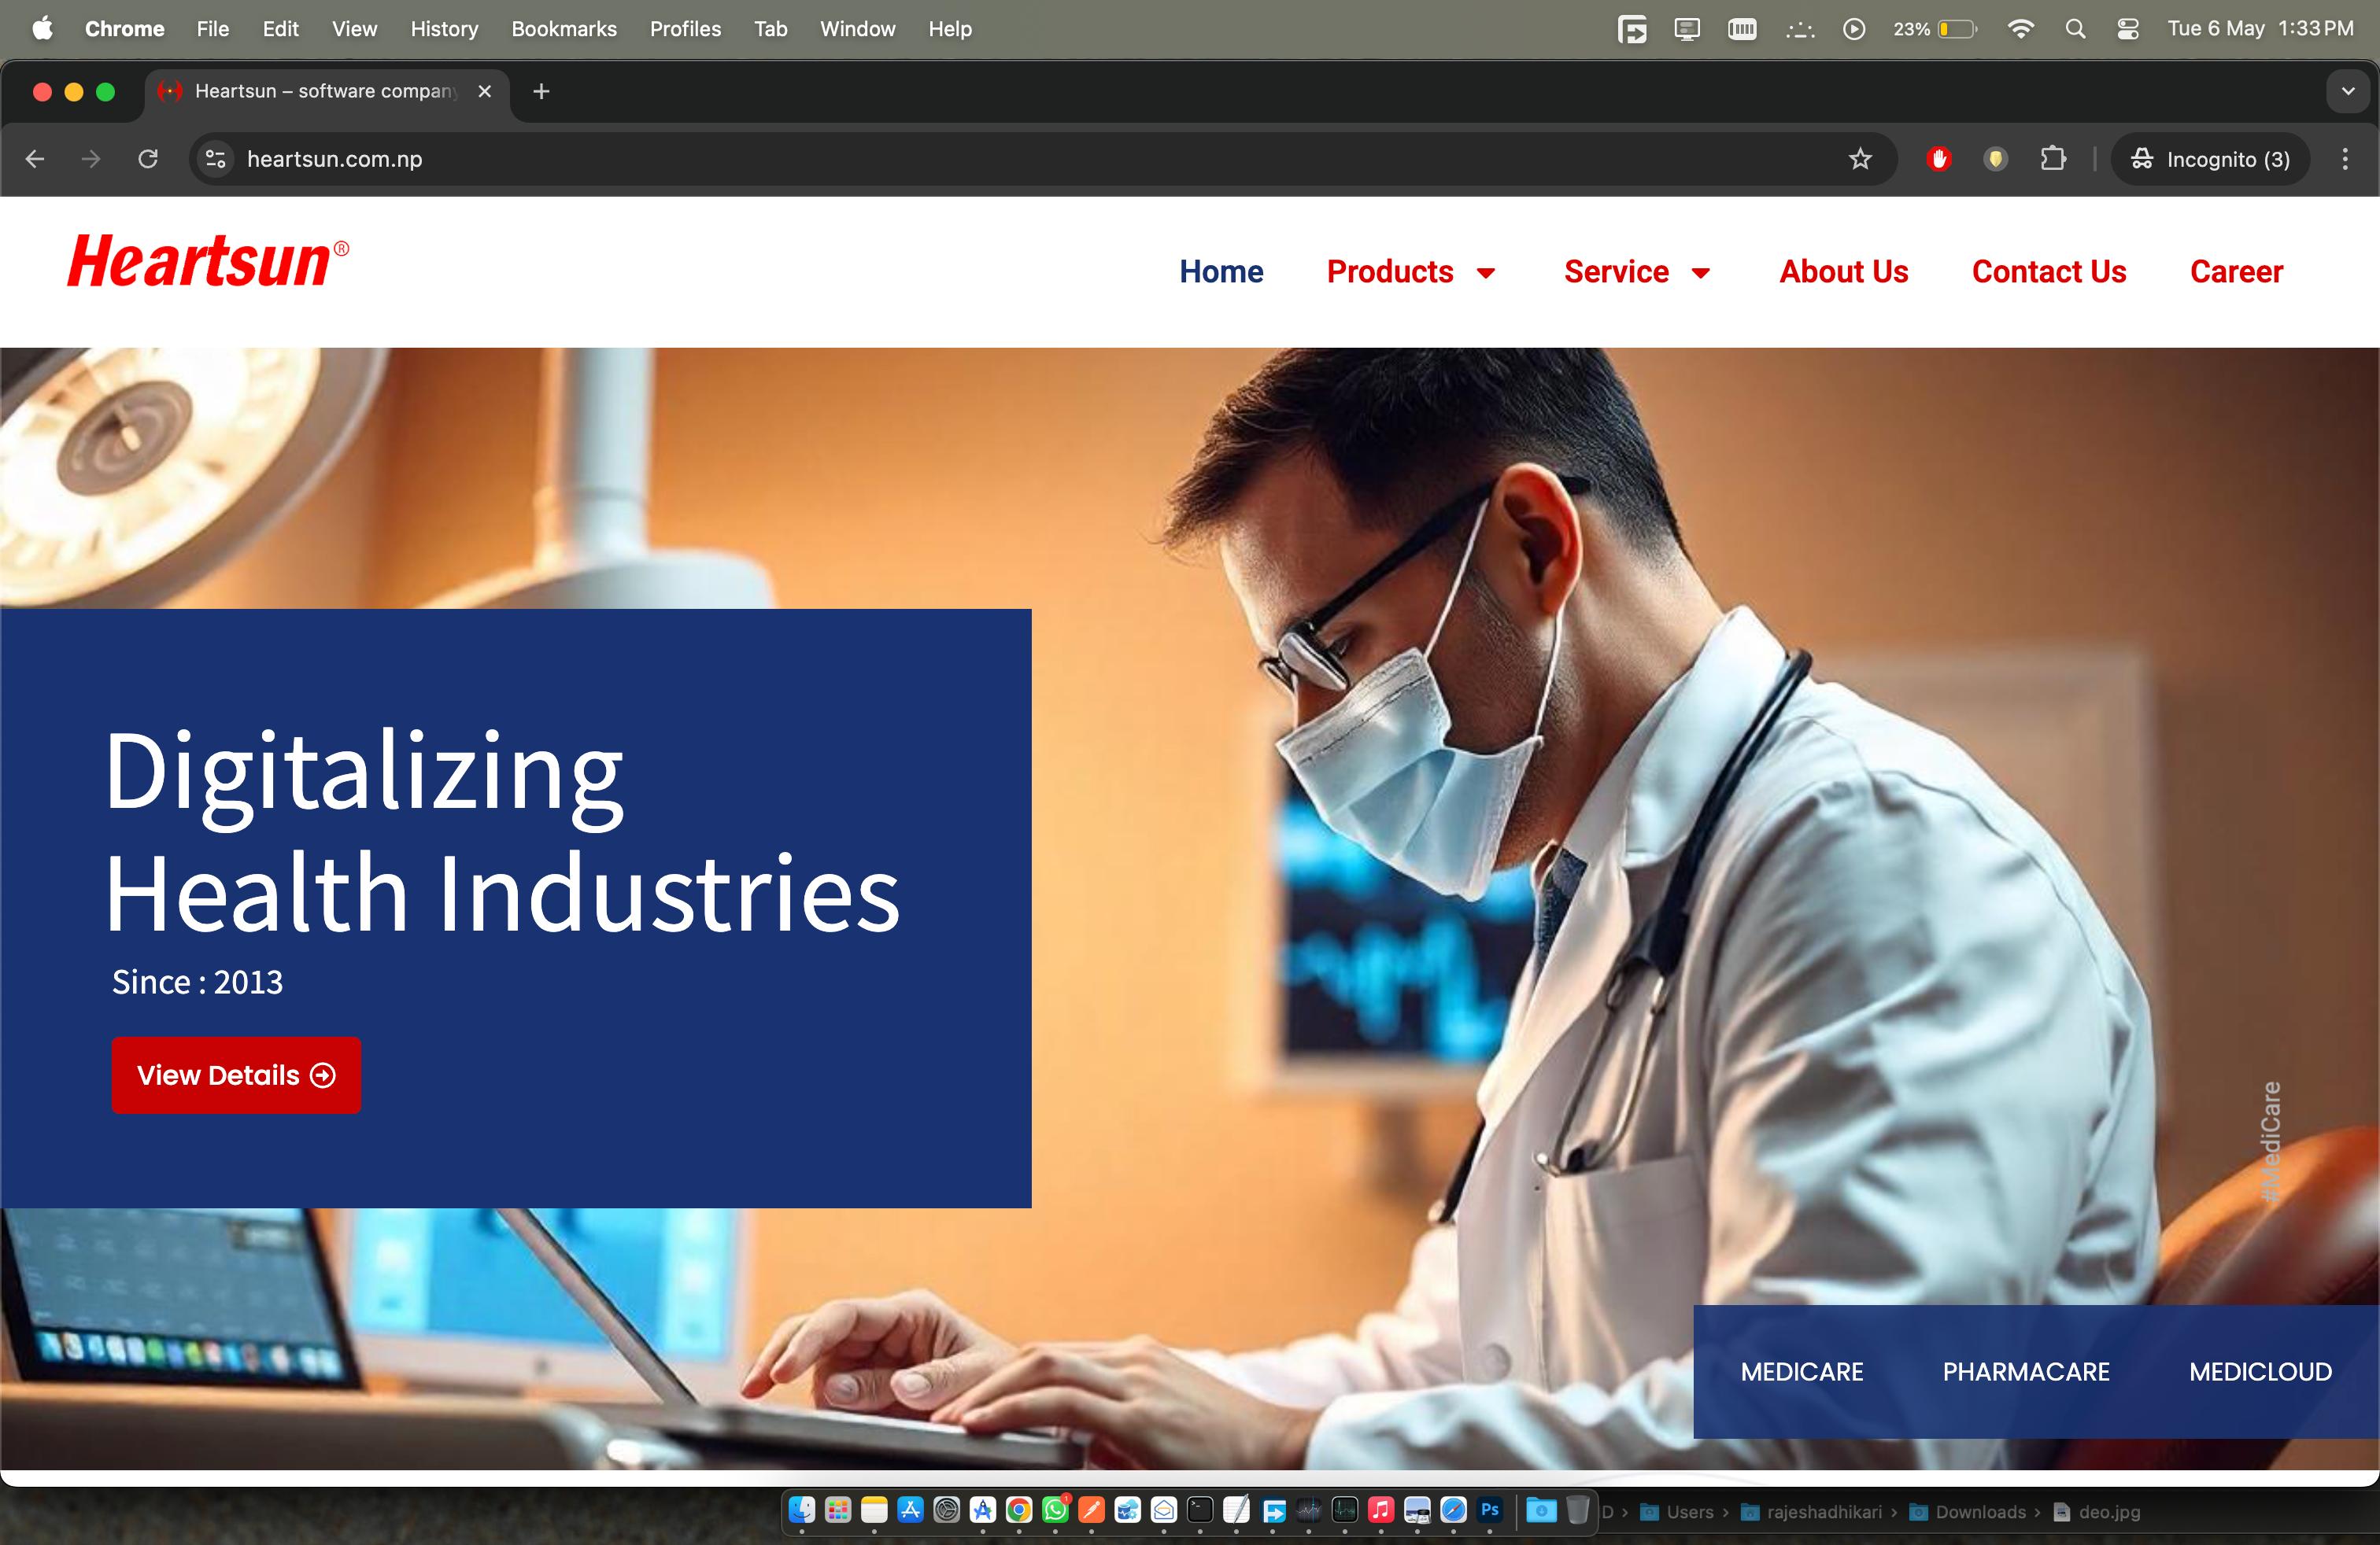Click the Wi-Fi status icon in menu bar
Viewport: 2380px width, 1545px height.
2020,29
